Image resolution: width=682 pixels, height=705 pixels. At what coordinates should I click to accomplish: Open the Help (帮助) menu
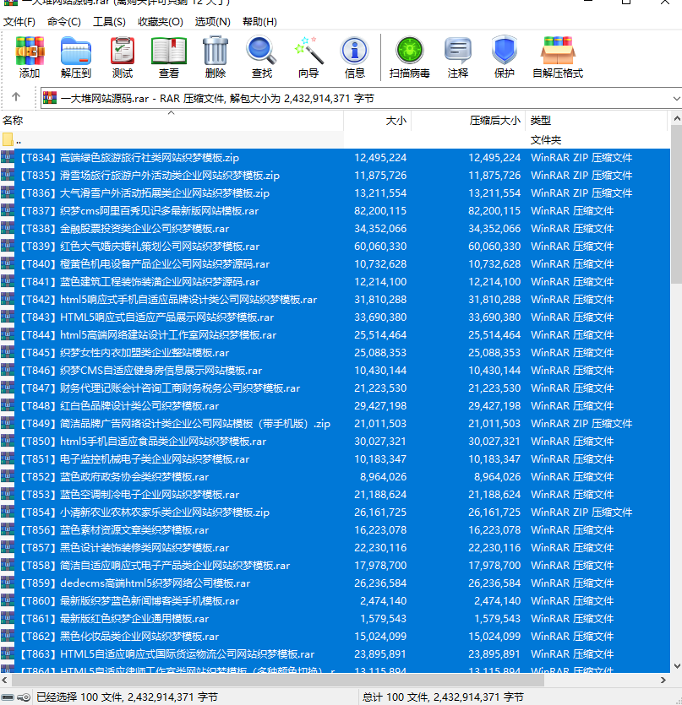tap(259, 22)
